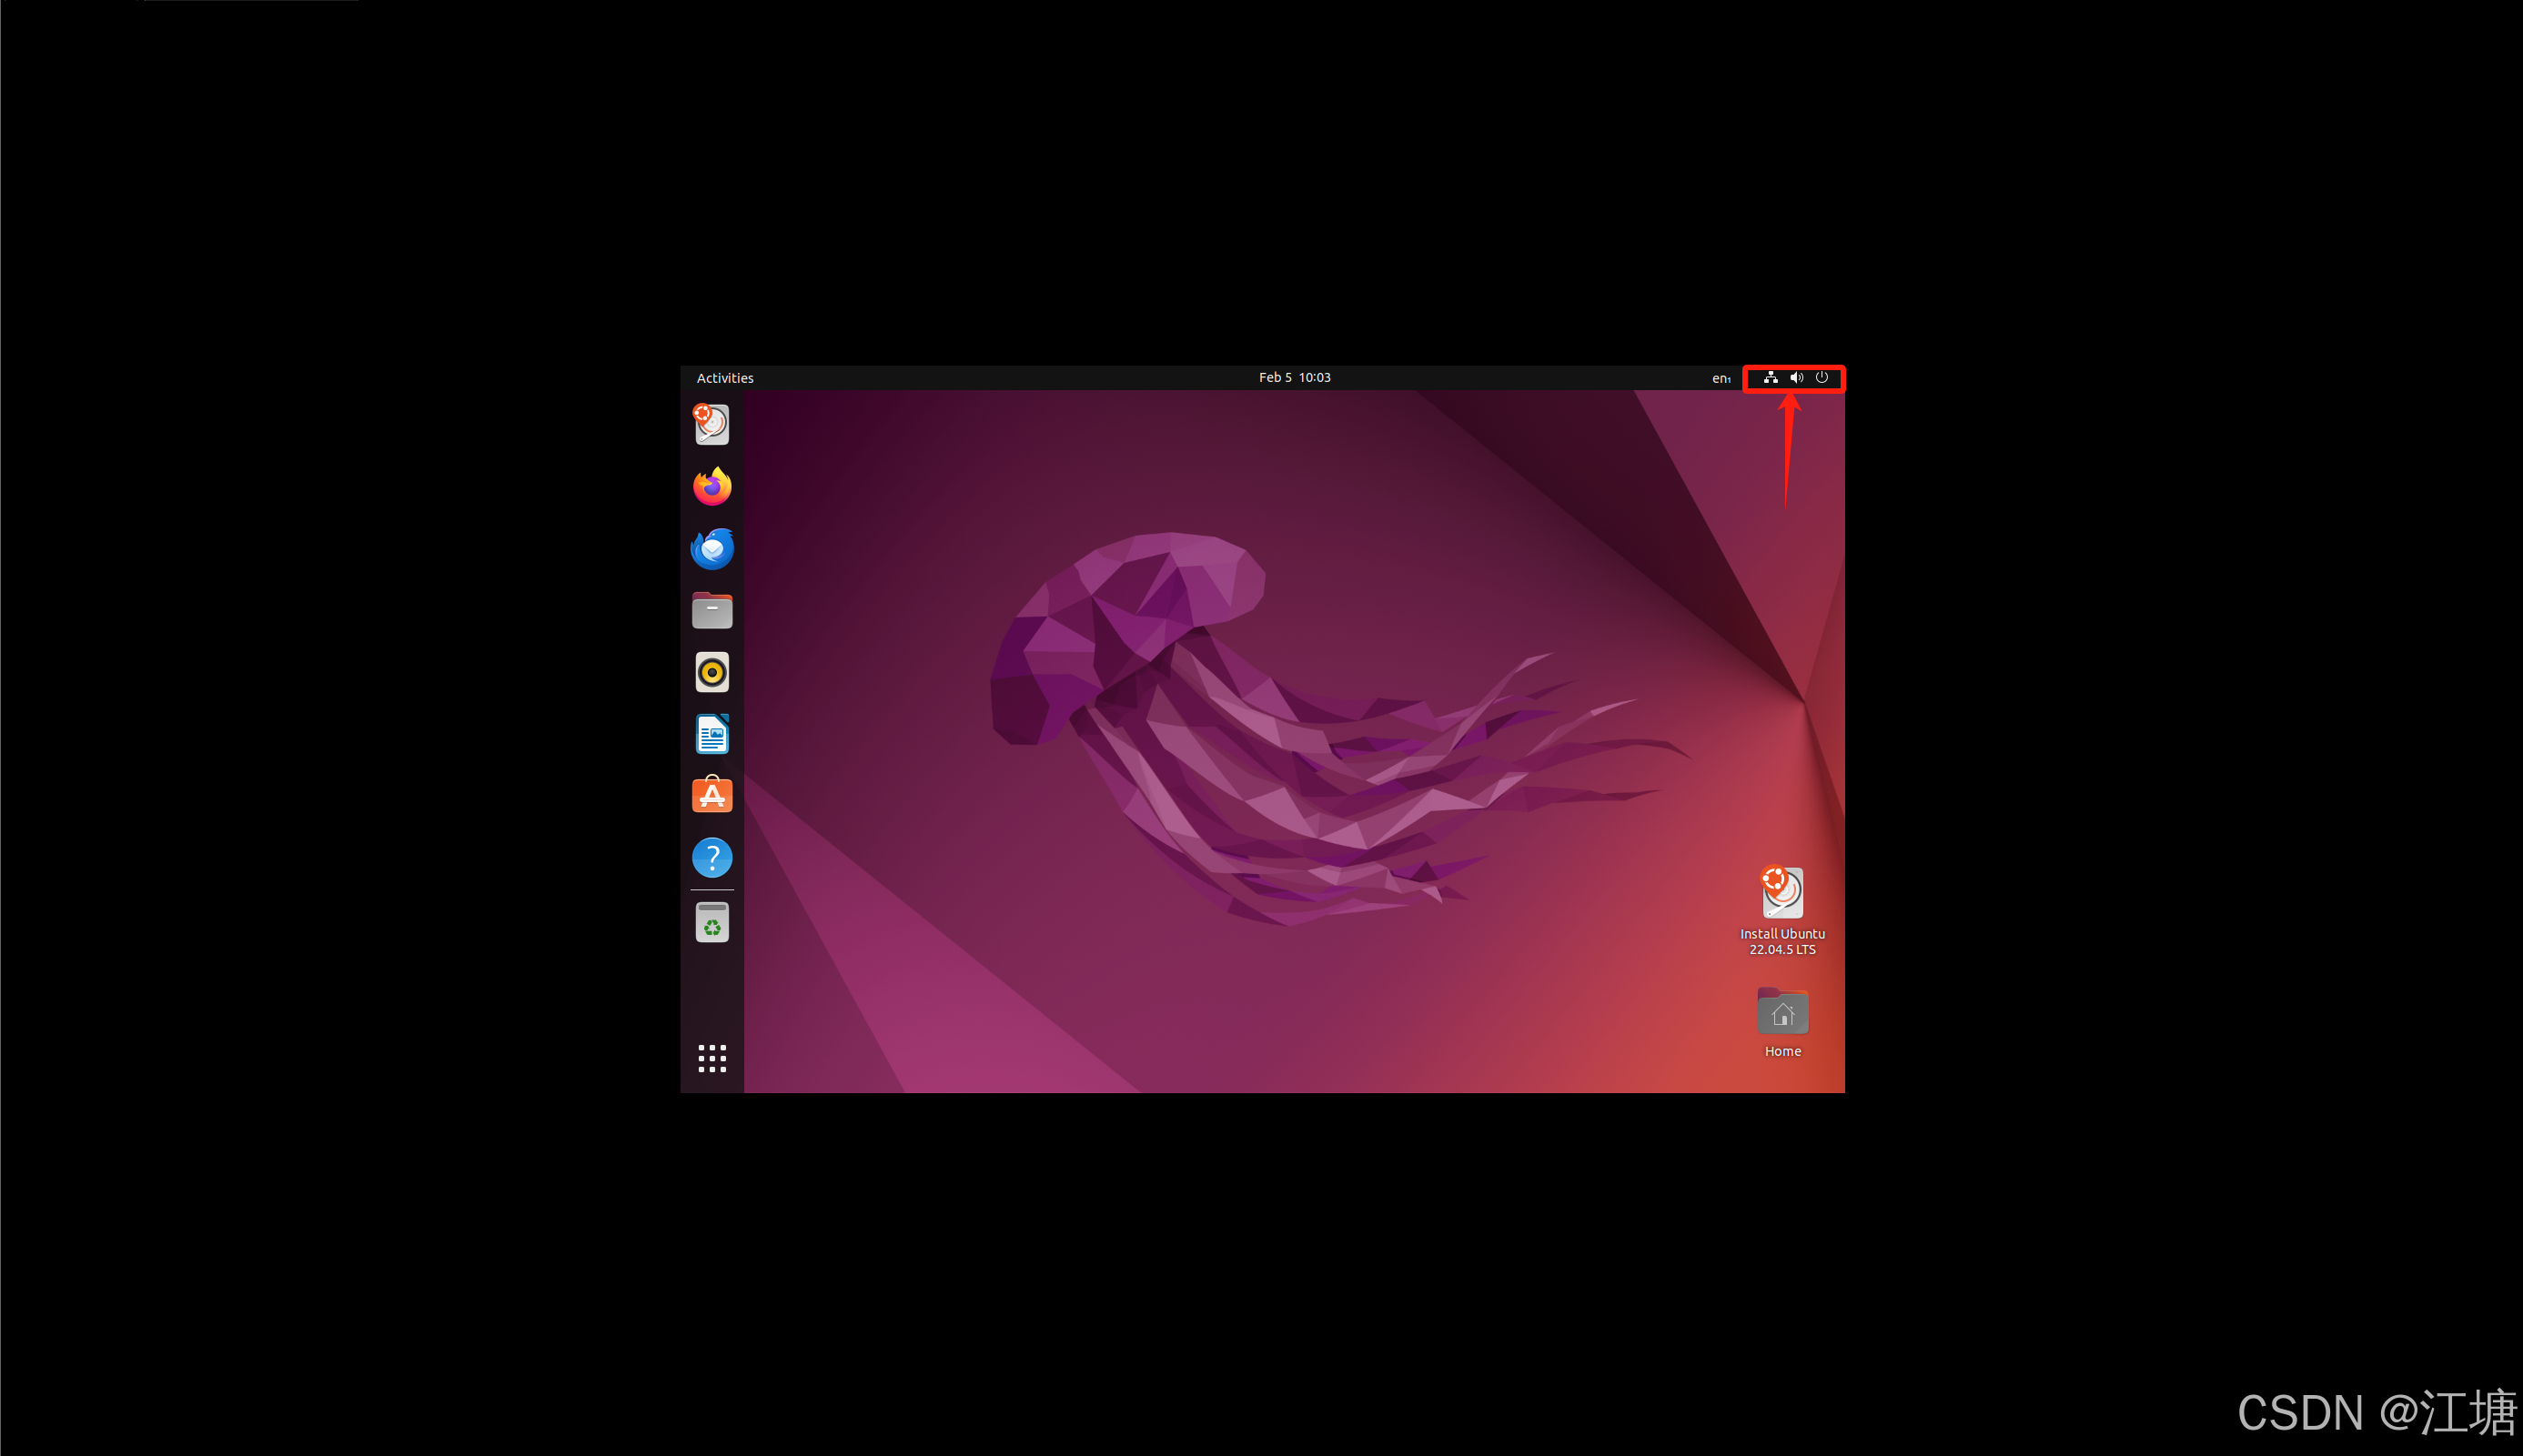
Task: Click the wired network status icon
Action: [1770, 377]
